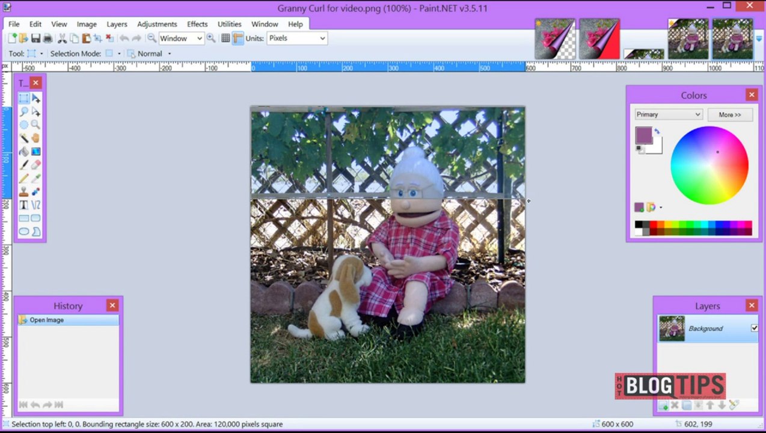Click the Deselect toolbar icon
This screenshot has height=433, width=766.
pos(109,38)
